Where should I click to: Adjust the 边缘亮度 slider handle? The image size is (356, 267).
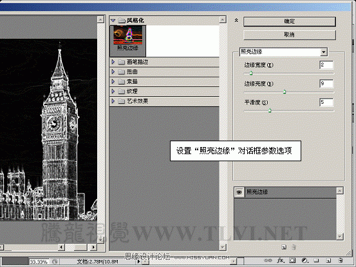285,92
